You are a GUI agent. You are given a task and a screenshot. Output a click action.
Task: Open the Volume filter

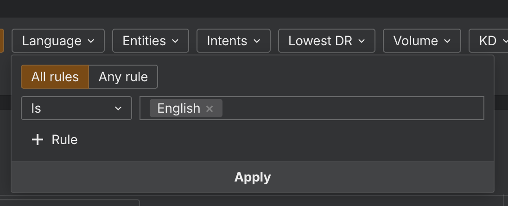click(421, 41)
